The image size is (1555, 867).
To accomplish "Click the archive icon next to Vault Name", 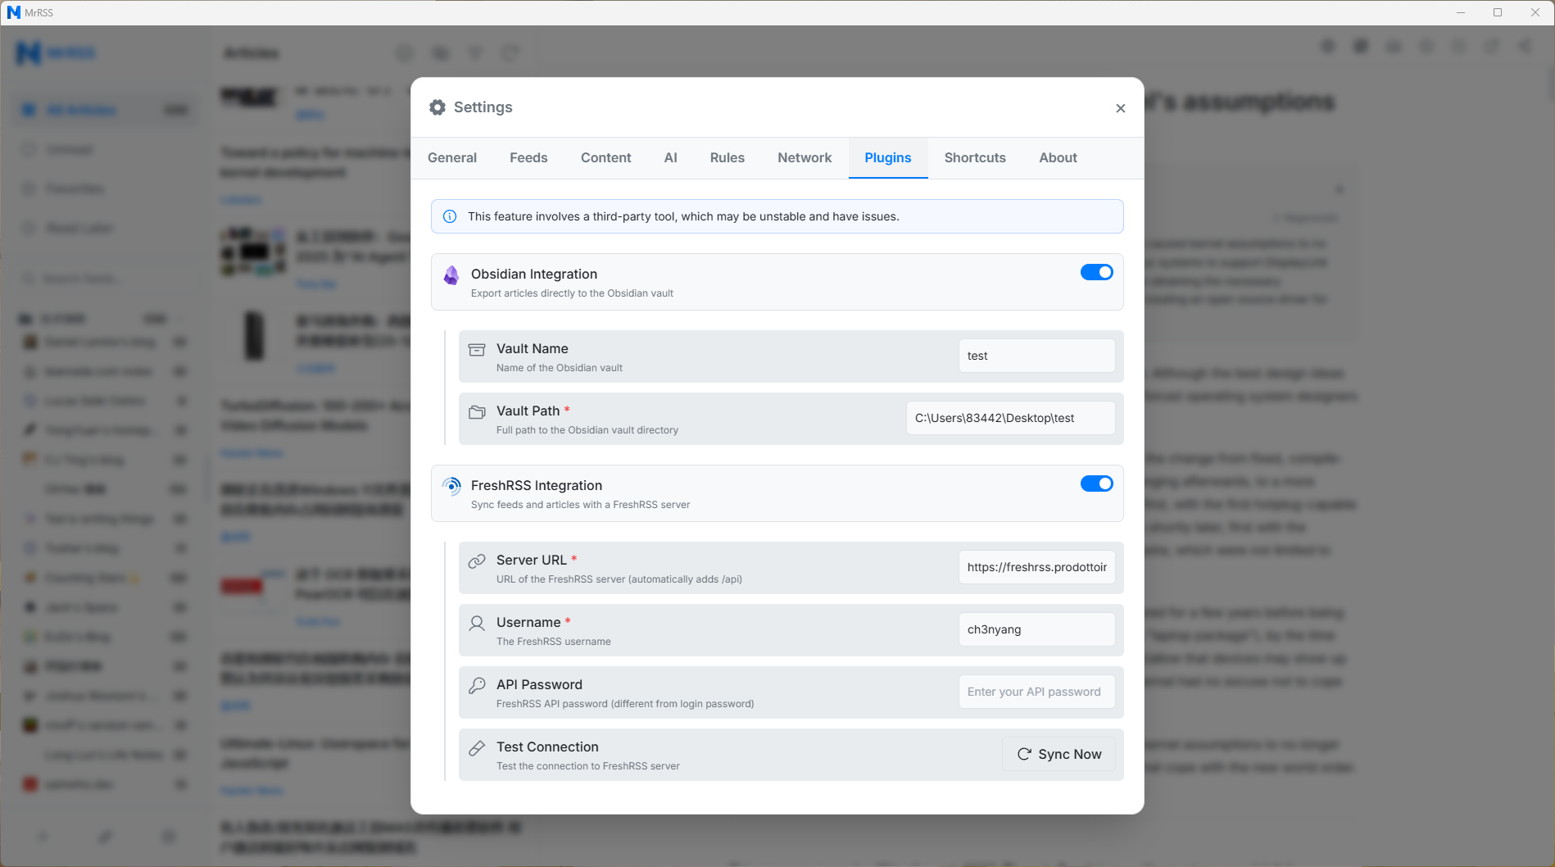I will (476, 349).
